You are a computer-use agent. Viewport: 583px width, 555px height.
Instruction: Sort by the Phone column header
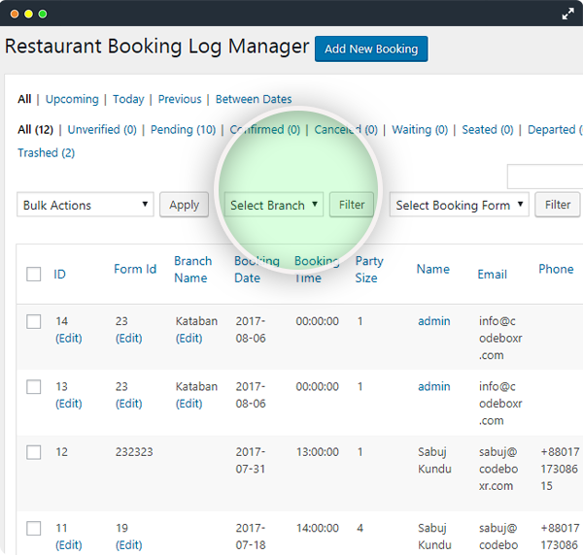(x=556, y=269)
